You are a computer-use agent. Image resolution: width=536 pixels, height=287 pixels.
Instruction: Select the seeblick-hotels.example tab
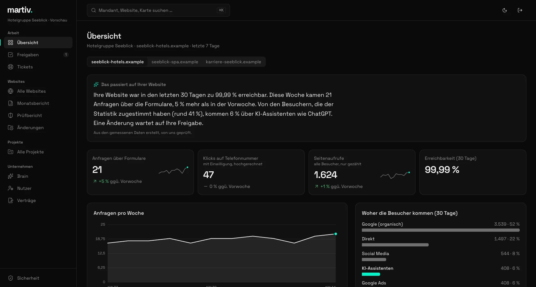118,62
